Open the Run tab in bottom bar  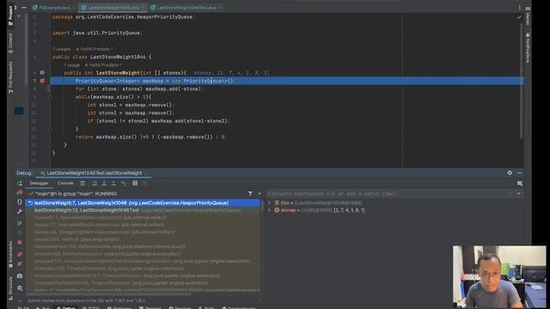(43, 307)
